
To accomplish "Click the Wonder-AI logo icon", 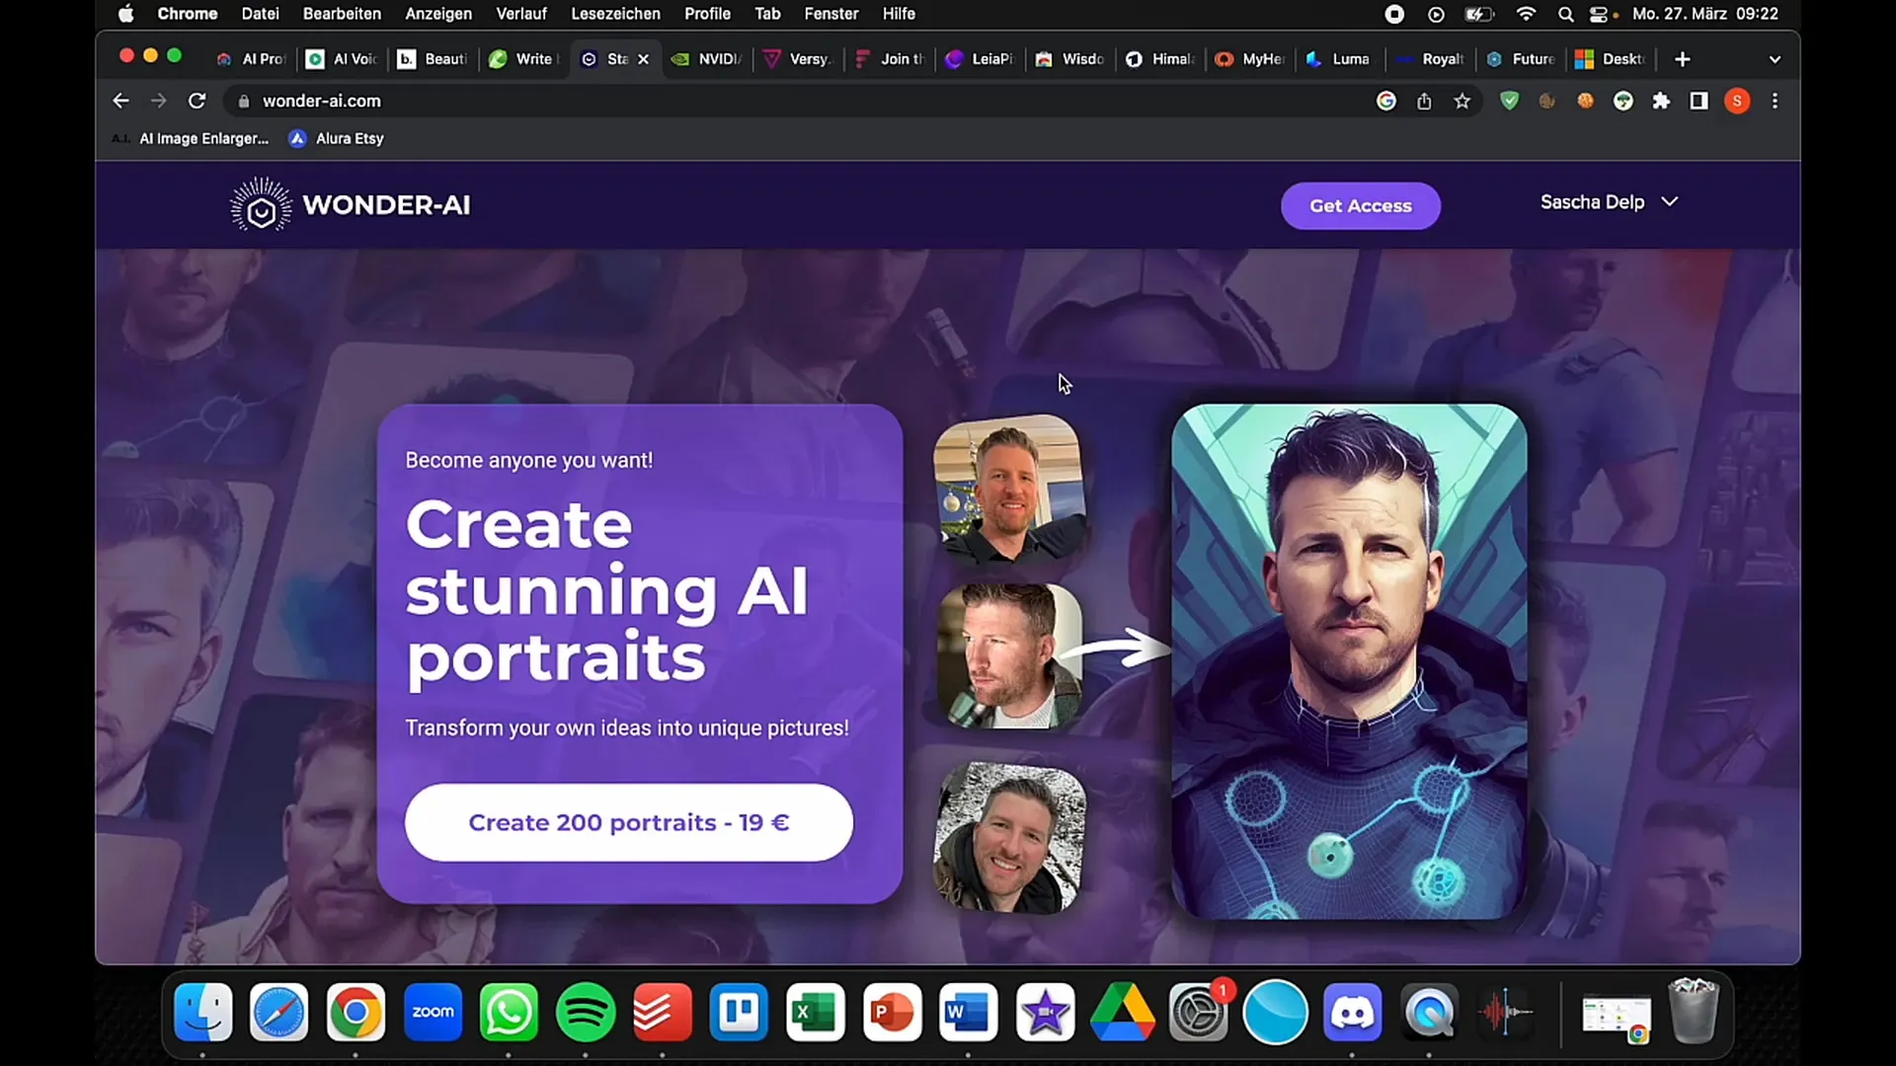I will [x=259, y=204].
